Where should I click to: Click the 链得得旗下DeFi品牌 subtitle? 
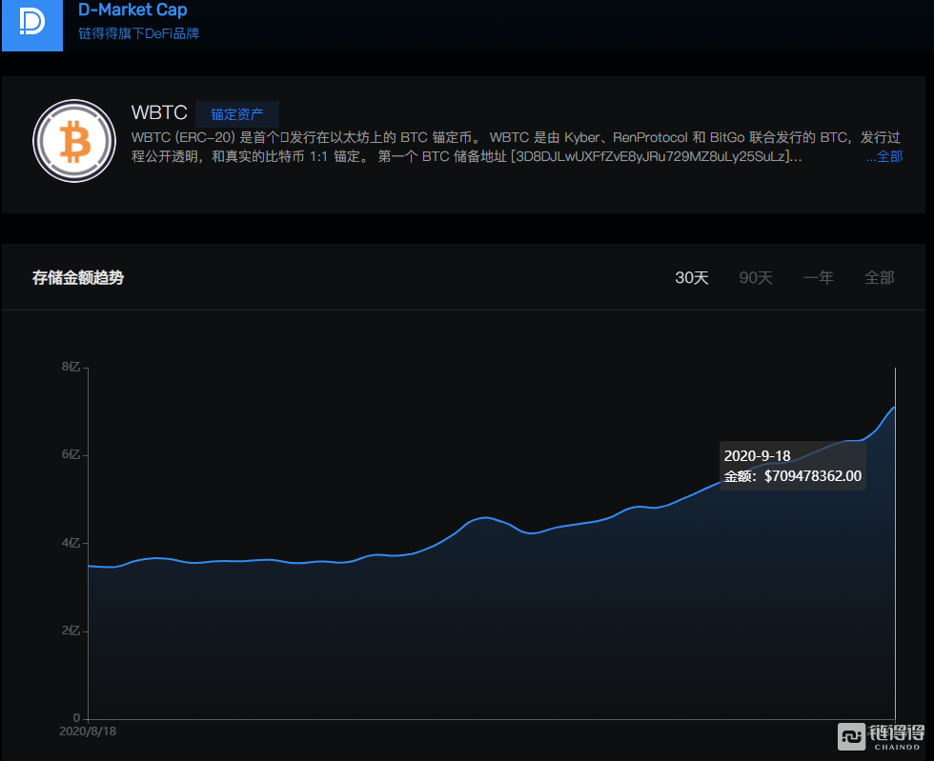click(139, 33)
